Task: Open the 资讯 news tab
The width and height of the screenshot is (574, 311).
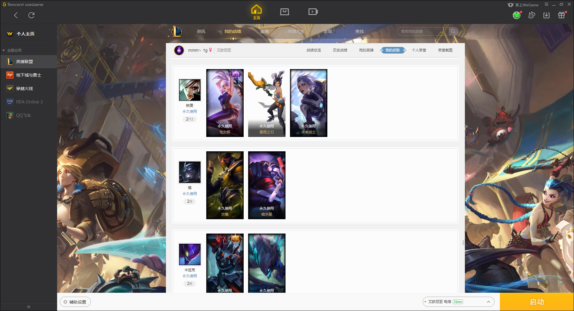Action: [x=201, y=31]
